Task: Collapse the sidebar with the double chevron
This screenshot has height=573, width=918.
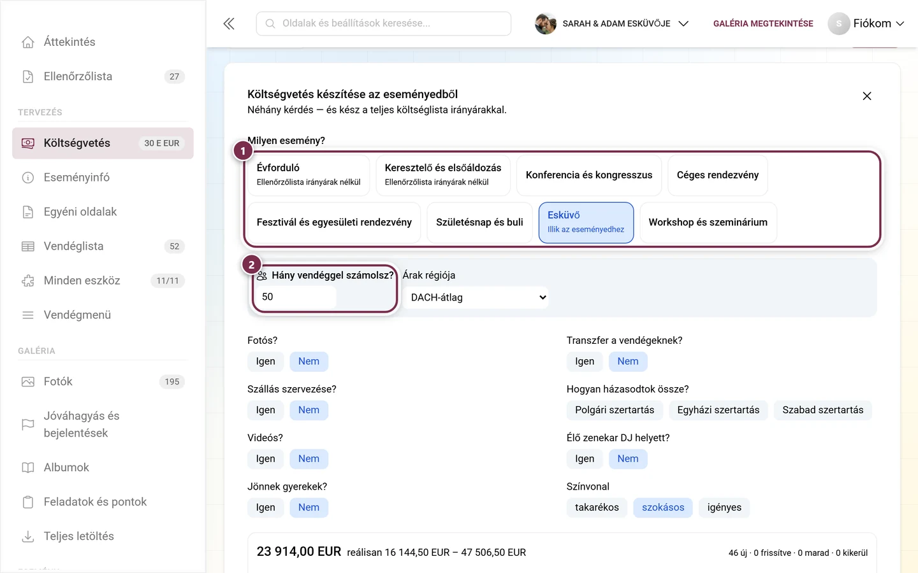Action: (x=229, y=24)
